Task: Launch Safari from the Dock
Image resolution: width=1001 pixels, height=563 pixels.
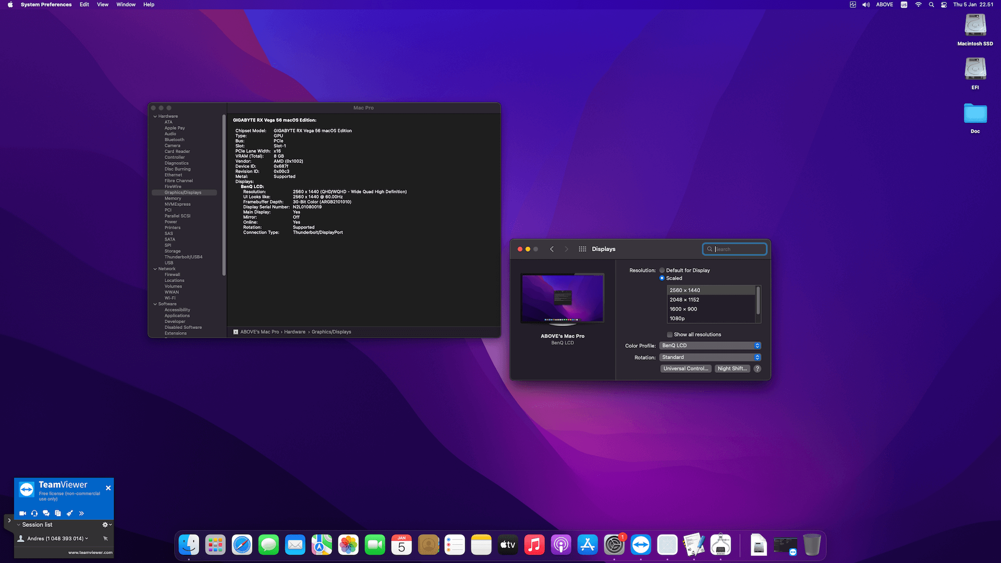Action: click(x=242, y=545)
